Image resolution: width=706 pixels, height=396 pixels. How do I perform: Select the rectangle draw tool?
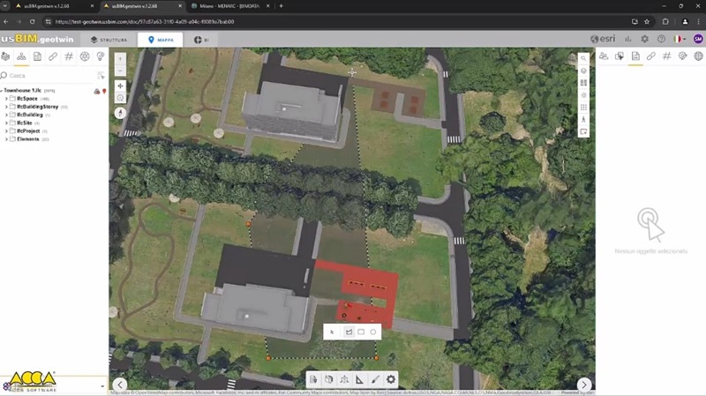pos(361,332)
